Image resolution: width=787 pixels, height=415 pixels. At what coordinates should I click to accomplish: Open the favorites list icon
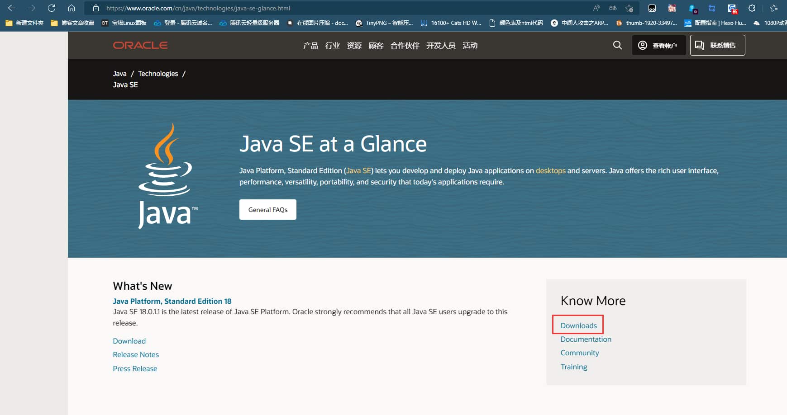pos(774,8)
